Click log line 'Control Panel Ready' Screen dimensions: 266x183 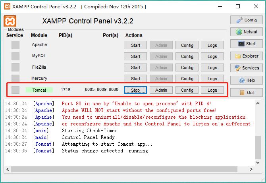coord(88,137)
